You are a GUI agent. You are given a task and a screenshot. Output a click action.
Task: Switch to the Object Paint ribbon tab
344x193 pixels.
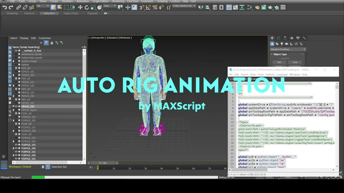tap(71, 13)
